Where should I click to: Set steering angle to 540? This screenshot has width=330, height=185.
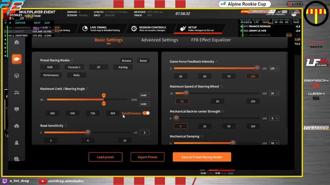(72, 113)
